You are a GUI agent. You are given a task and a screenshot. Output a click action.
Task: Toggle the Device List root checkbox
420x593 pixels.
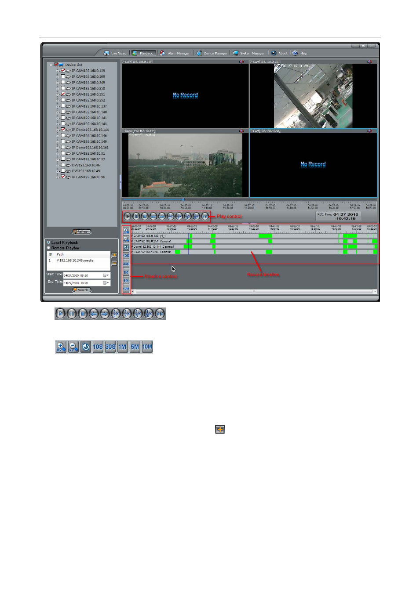point(56,65)
